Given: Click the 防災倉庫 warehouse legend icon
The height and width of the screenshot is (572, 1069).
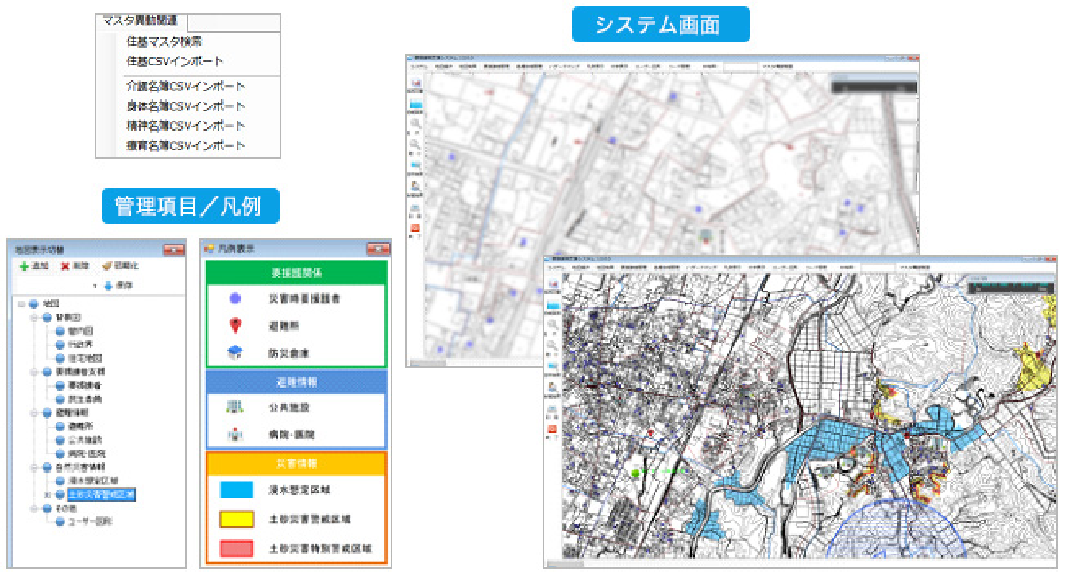Looking at the screenshot, I should [235, 352].
